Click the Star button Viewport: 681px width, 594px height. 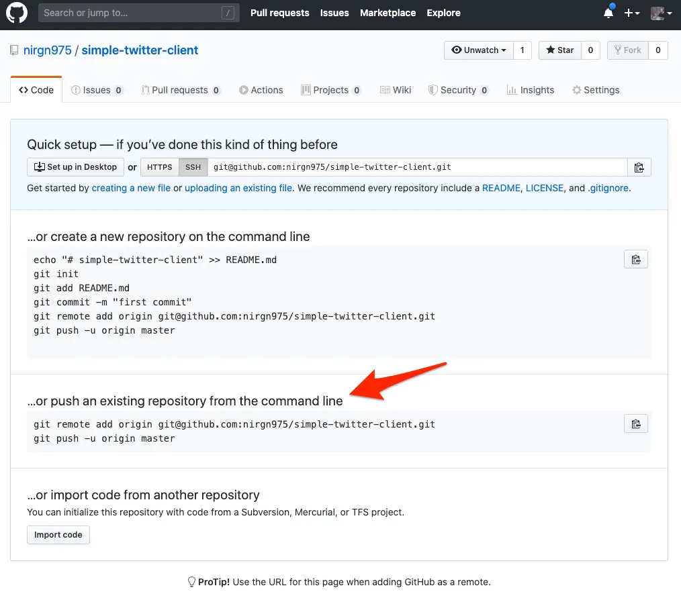tap(560, 50)
